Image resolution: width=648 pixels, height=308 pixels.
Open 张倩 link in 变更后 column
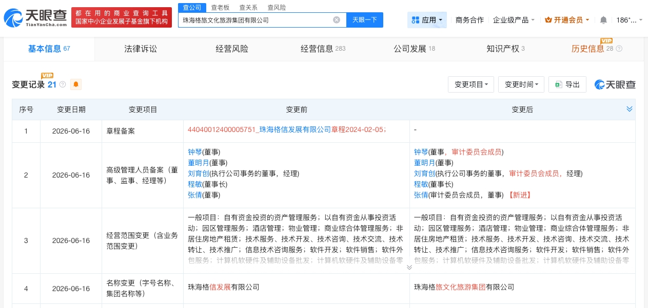tap(421, 195)
